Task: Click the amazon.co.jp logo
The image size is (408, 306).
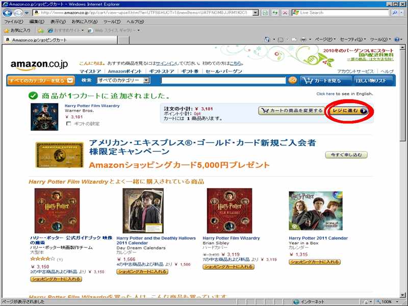Action: point(39,65)
